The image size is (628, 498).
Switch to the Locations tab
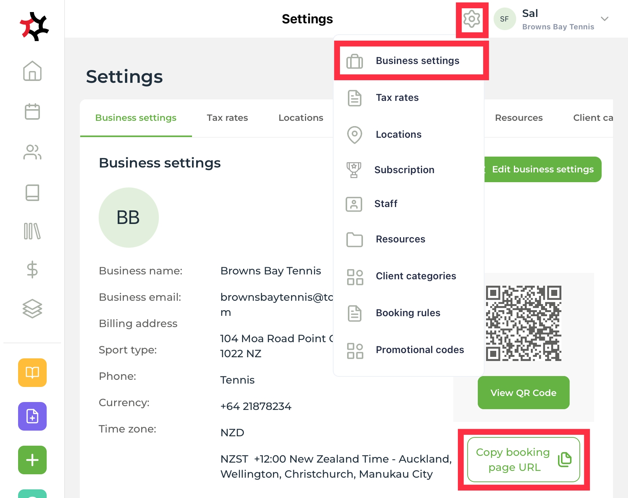(x=300, y=118)
